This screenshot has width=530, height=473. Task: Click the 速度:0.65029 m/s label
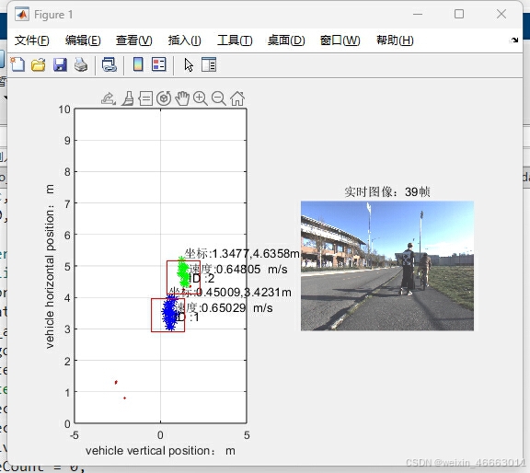click(x=224, y=307)
